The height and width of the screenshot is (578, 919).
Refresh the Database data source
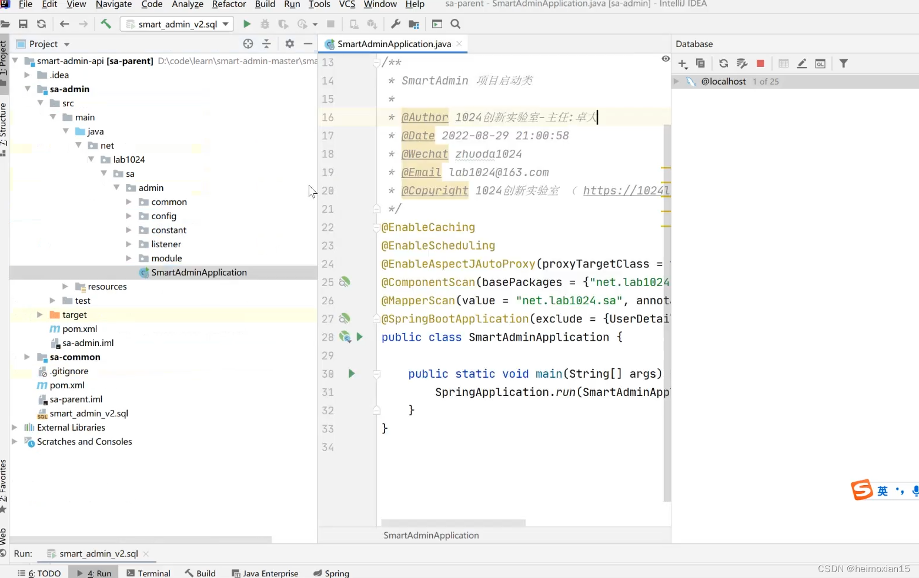click(x=723, y=63)
